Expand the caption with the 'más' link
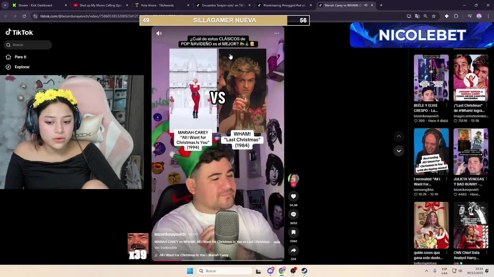 tap(277, 242)
